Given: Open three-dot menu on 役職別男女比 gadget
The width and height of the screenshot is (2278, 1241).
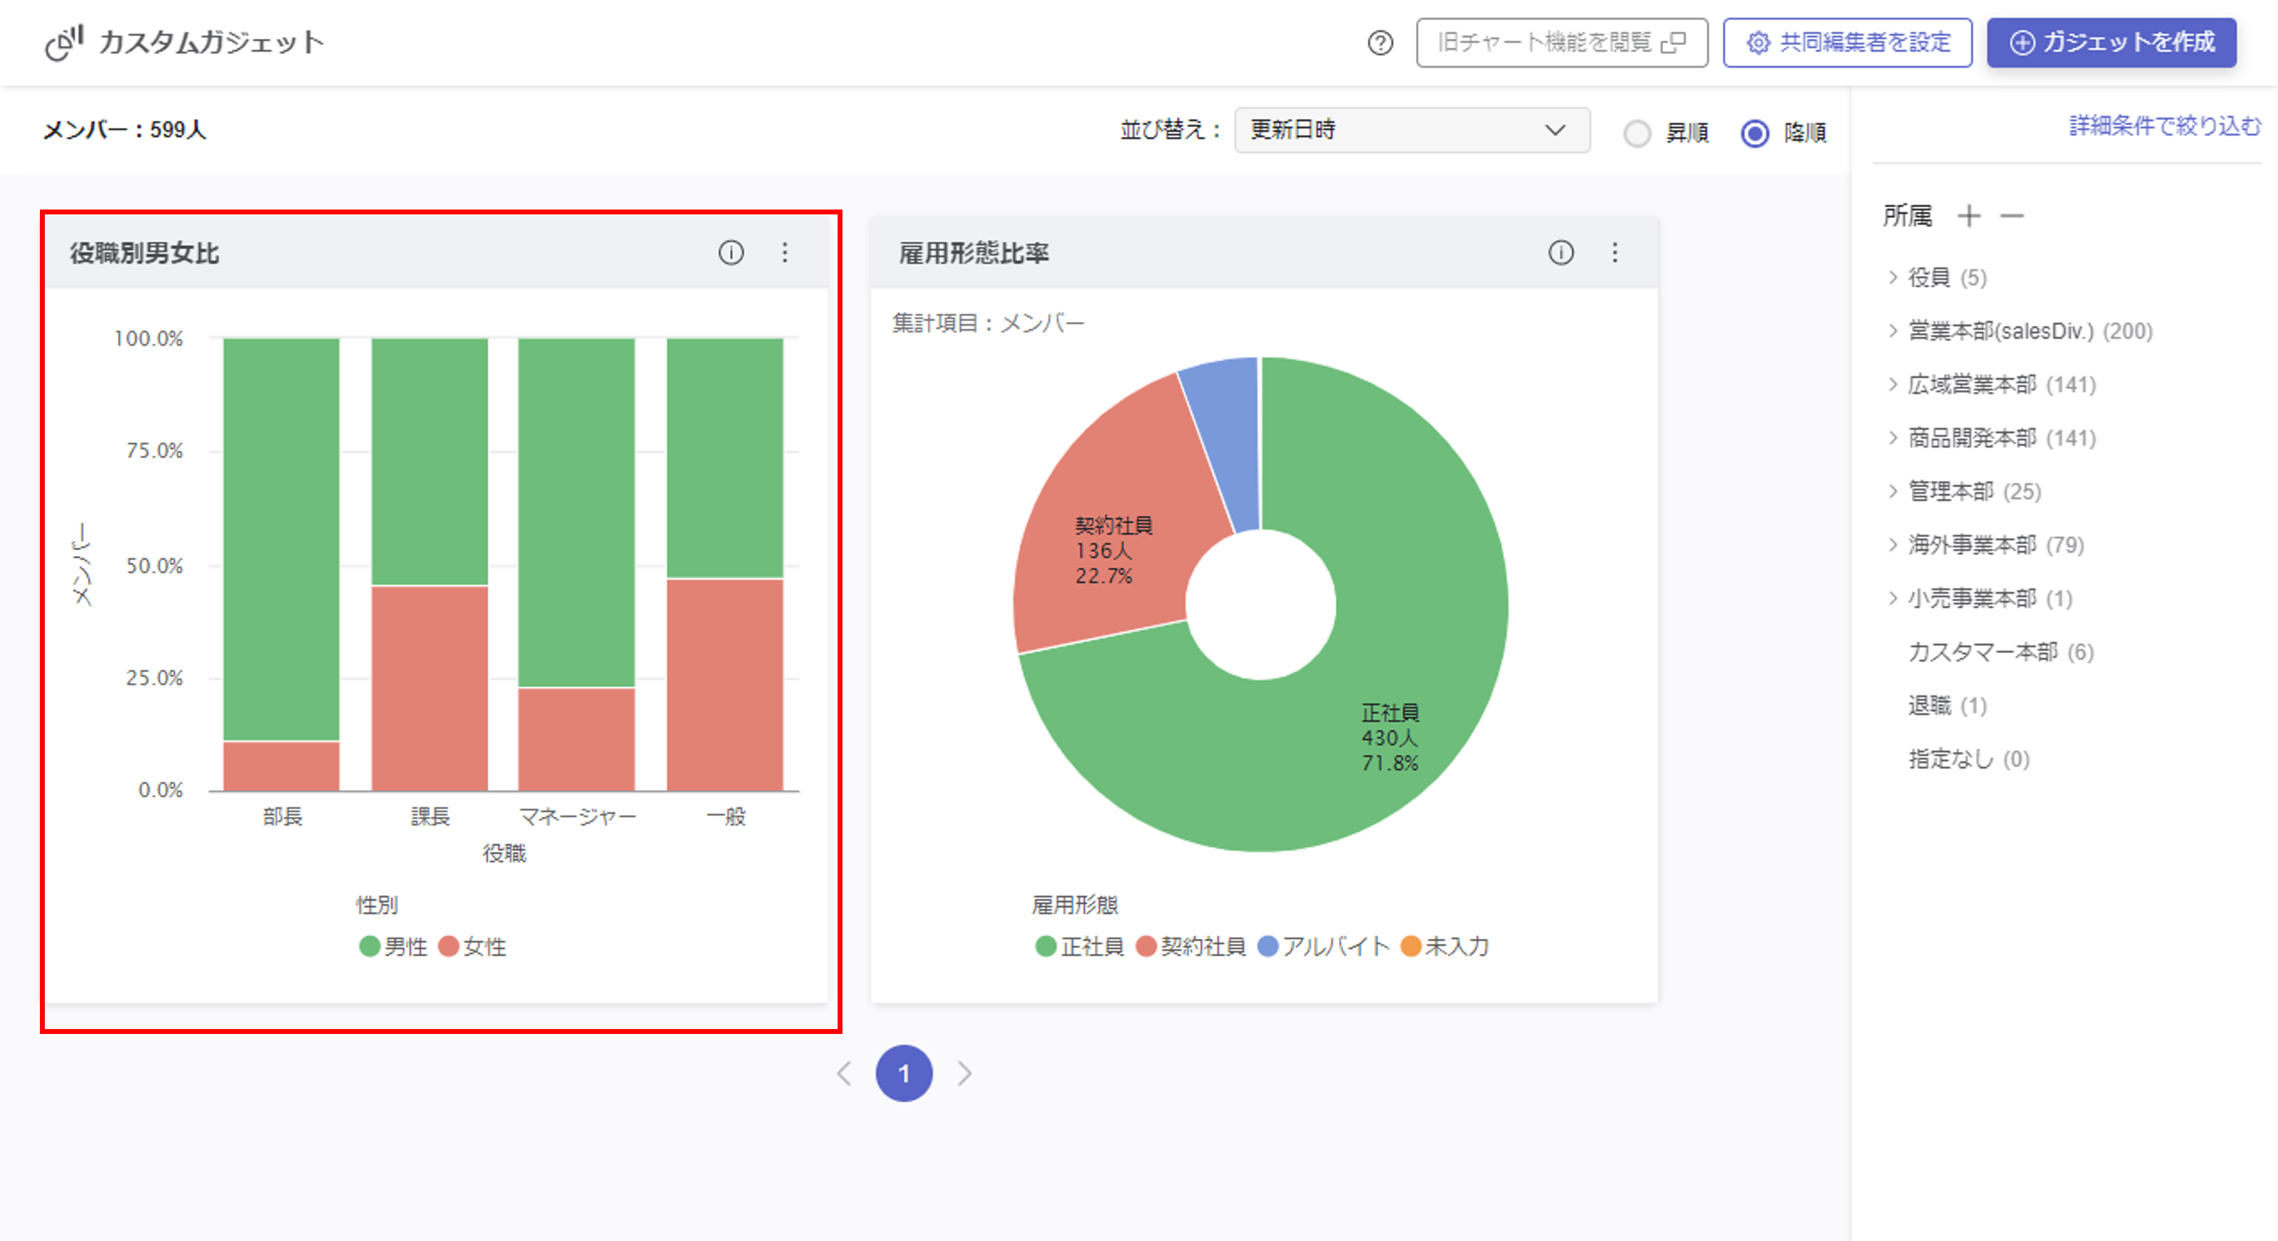Looking at the screenshot, I should 784,253.
